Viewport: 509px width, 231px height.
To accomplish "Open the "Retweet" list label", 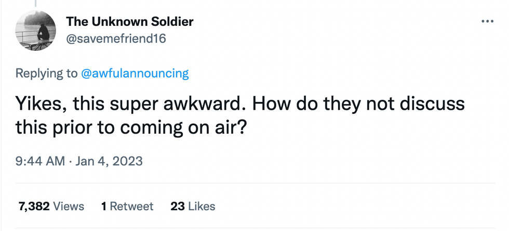I will [x=131, y=206].
